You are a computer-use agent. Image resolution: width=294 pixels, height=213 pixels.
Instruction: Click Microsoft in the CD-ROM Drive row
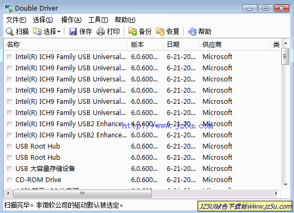pos(217,179)
